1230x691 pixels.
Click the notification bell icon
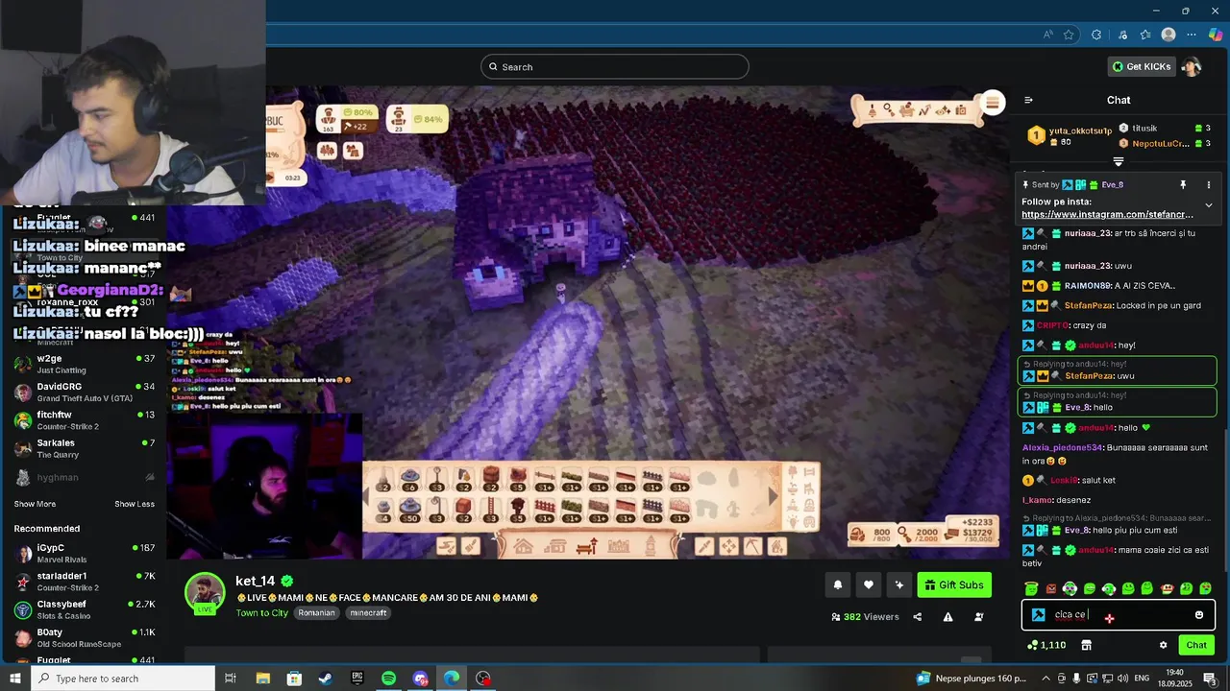point(838,585)
